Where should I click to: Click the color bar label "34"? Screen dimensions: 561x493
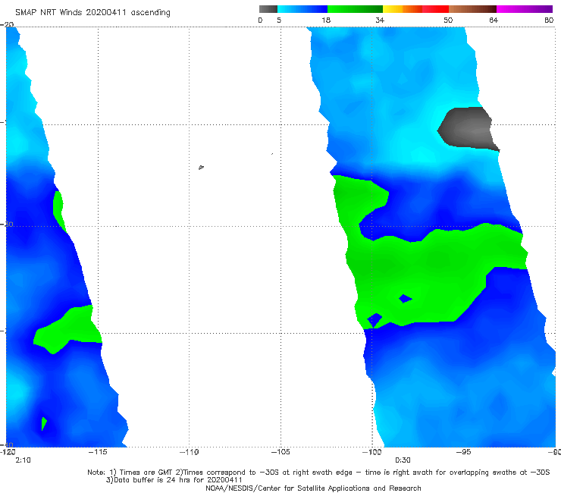tap(380, 20)
